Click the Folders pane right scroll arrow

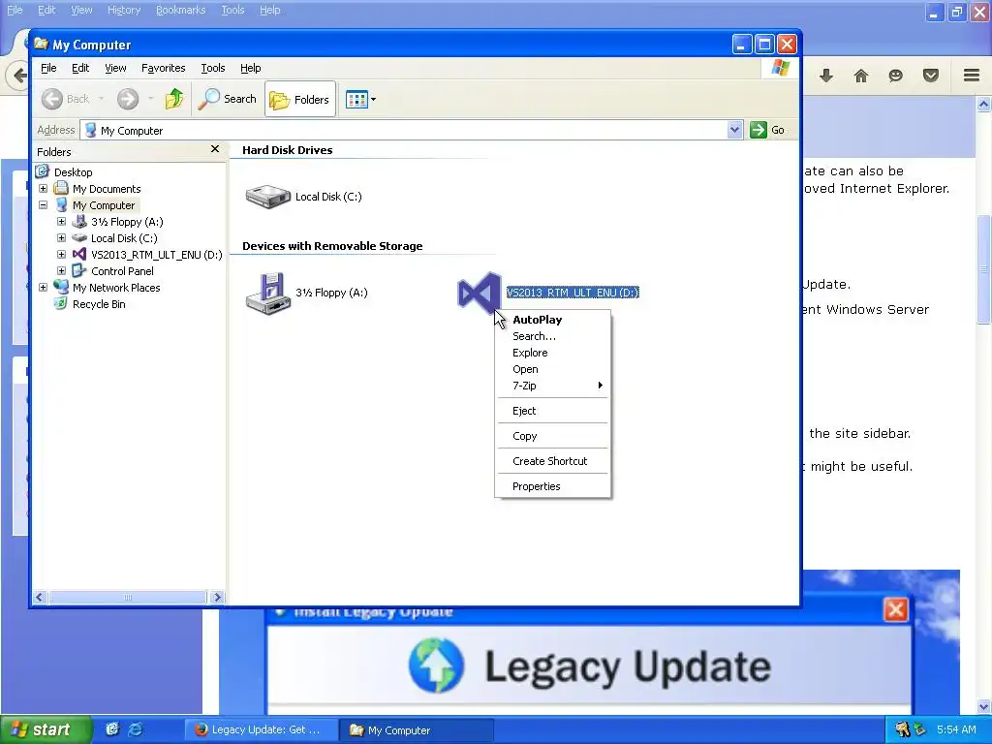pos(217,597)
